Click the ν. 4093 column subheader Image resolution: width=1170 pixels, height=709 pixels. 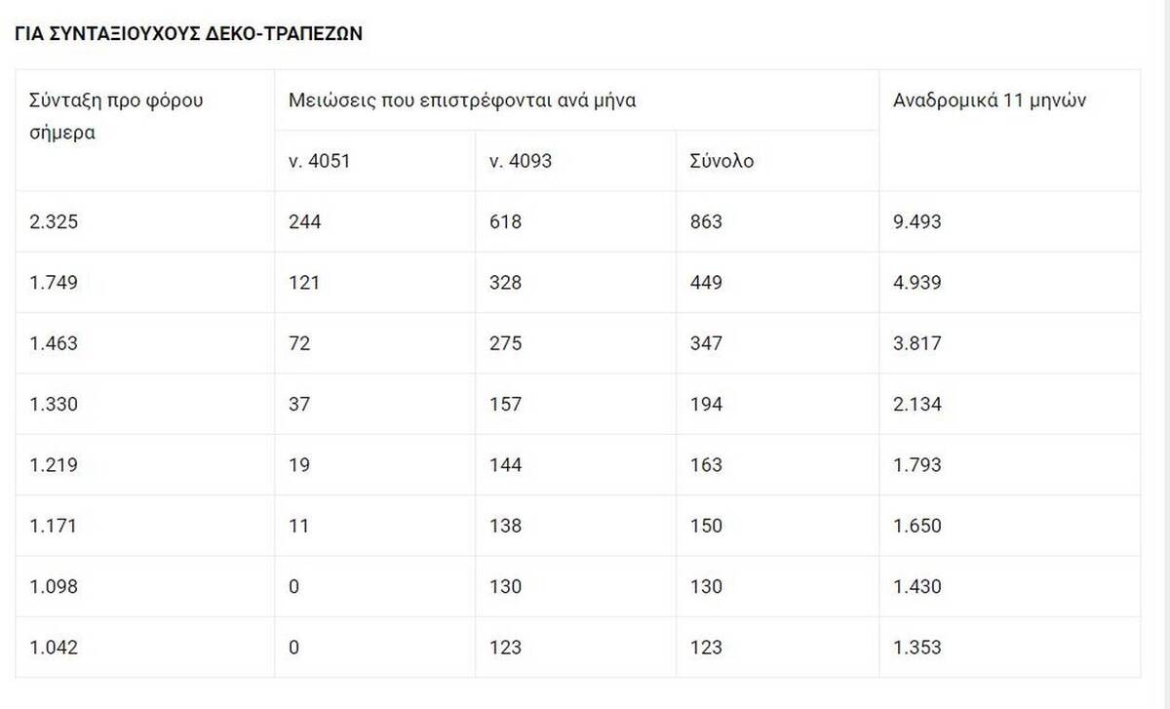click(521, 161)
